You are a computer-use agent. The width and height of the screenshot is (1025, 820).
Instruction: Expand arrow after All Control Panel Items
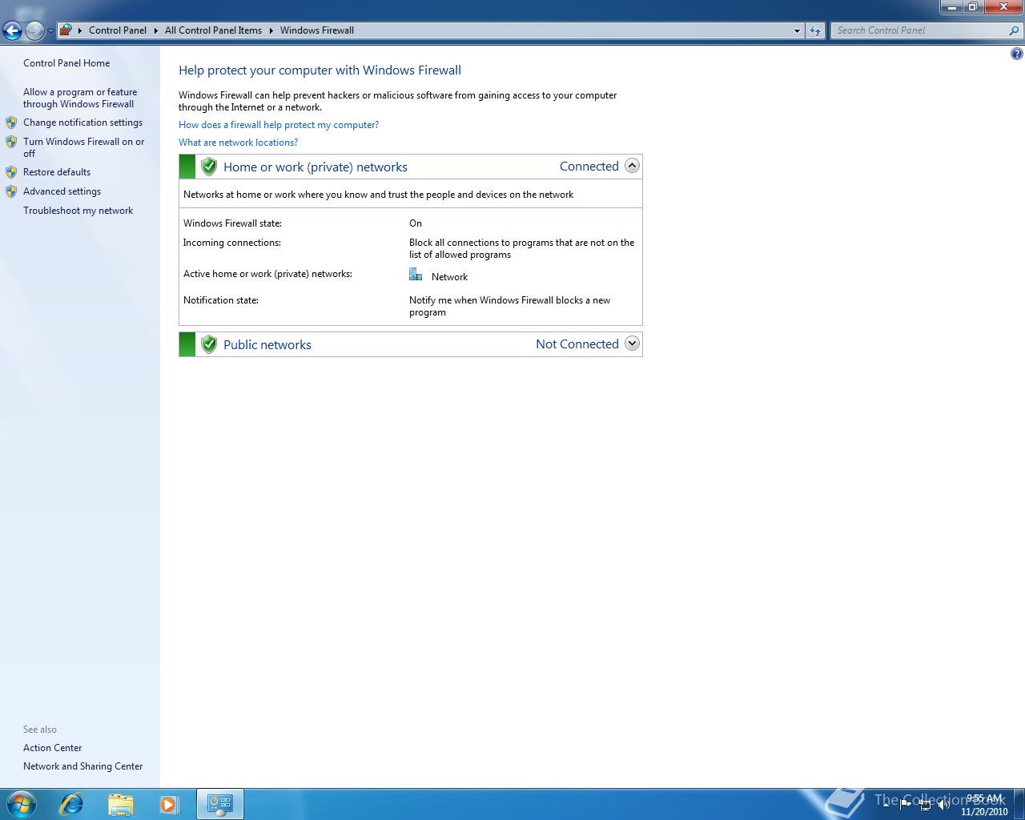[271, 30]
